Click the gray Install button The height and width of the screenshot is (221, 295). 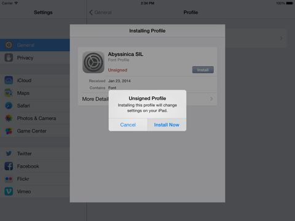(x=203, y=70)
